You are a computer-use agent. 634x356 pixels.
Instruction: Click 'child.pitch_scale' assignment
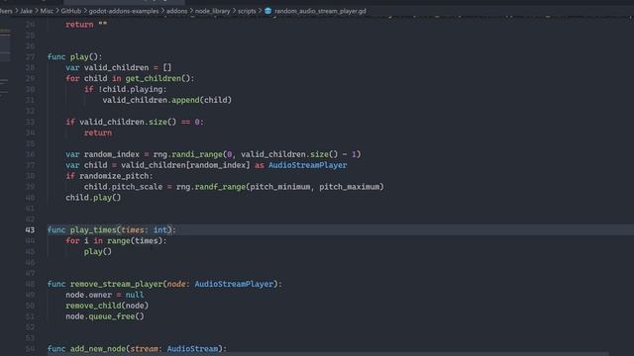tap(123, 187)
